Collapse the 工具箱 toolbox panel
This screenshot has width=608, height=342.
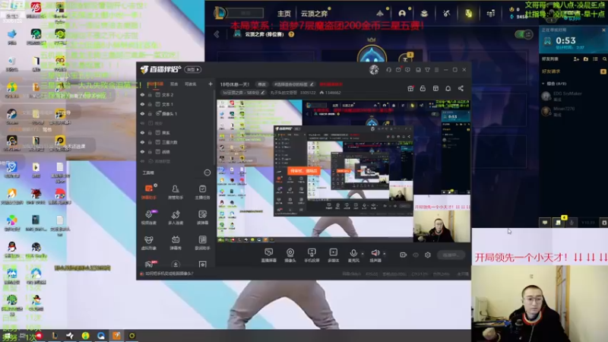[x=207, y=173]
